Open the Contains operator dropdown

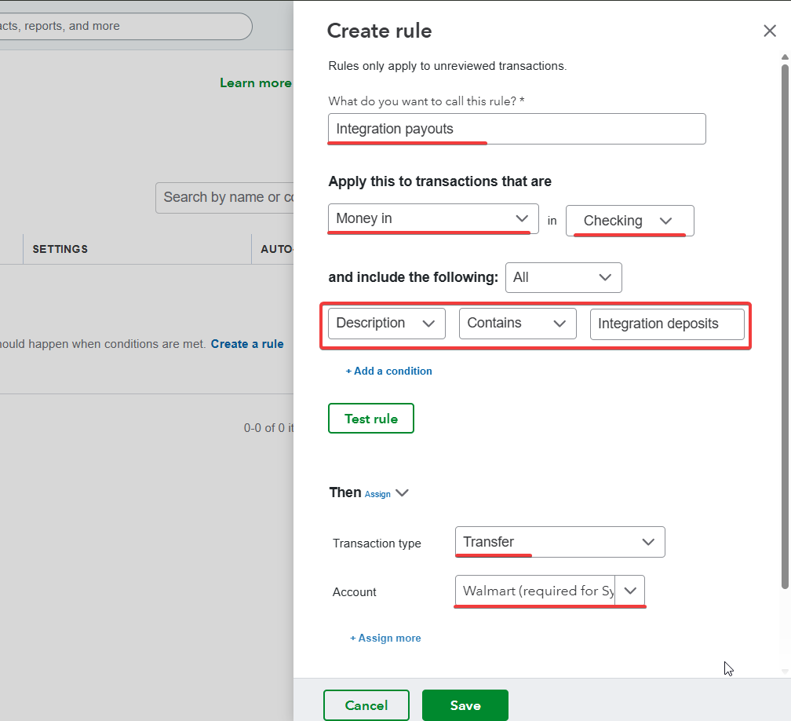(x=517, y=324)
